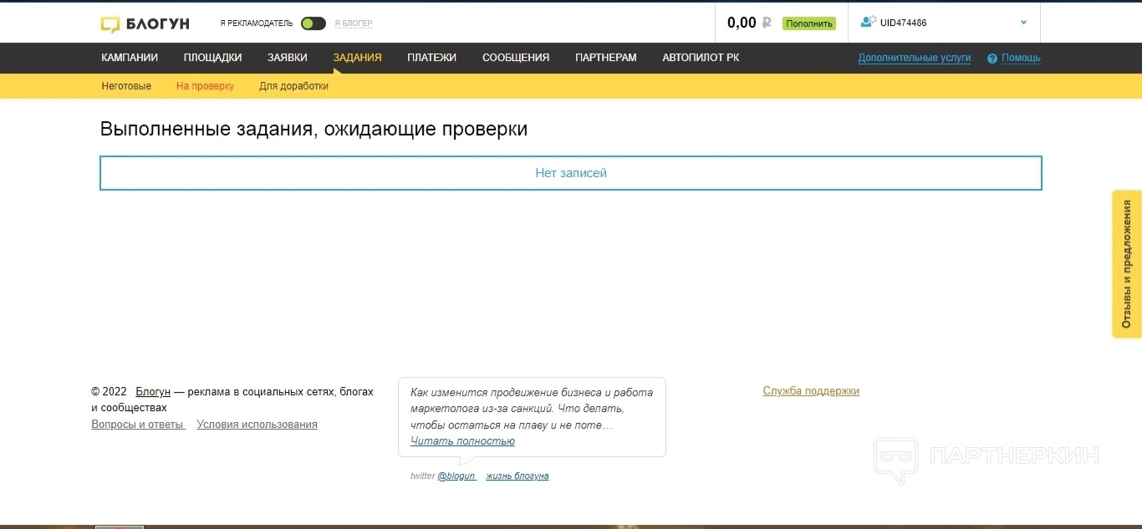The image size is (1142, 529).
Task: Click the user account avatar icon
Action: tap(868, 23)
